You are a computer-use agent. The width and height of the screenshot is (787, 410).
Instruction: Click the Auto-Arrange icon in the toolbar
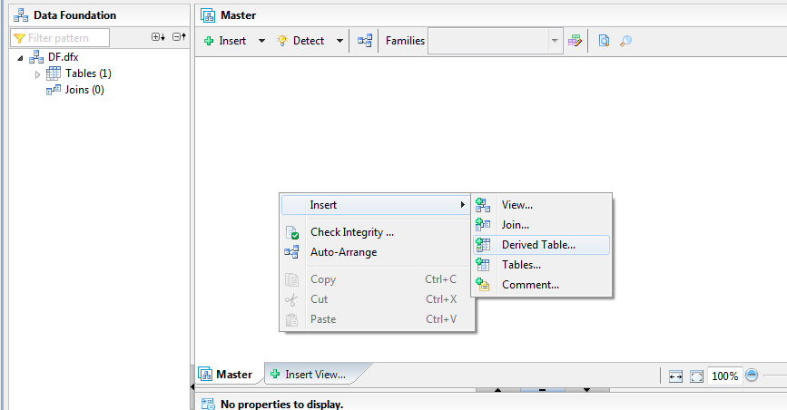coord(365,41)
